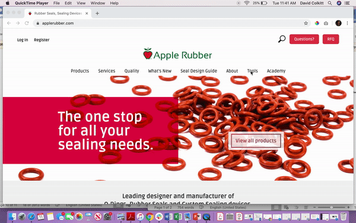The image size is (356, 223).
Task: Click the camera extension icon in the toolbar
Action: [326, 23]
